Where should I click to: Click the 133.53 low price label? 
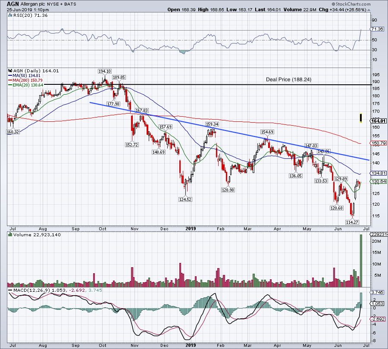coord(321,181)
